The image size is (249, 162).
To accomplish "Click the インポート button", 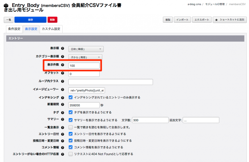I will click(182, 20).
